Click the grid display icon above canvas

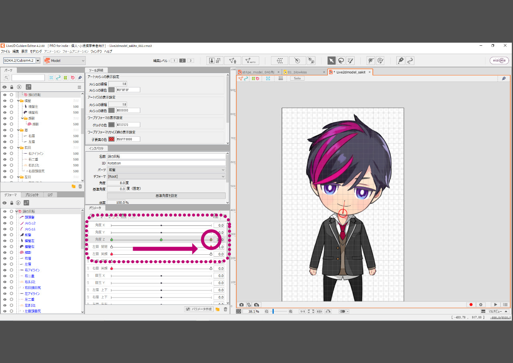(x=281, y=78)
